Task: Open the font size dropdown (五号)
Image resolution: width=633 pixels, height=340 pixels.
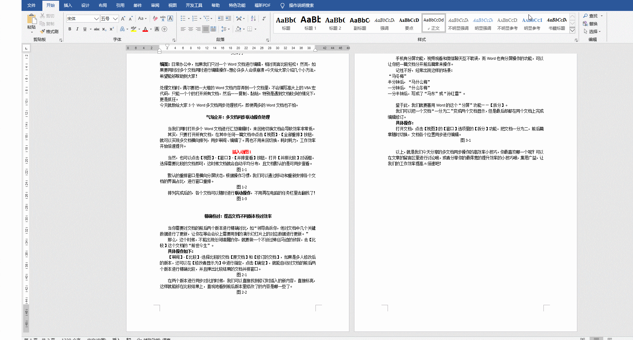Action: pos(116,19)
